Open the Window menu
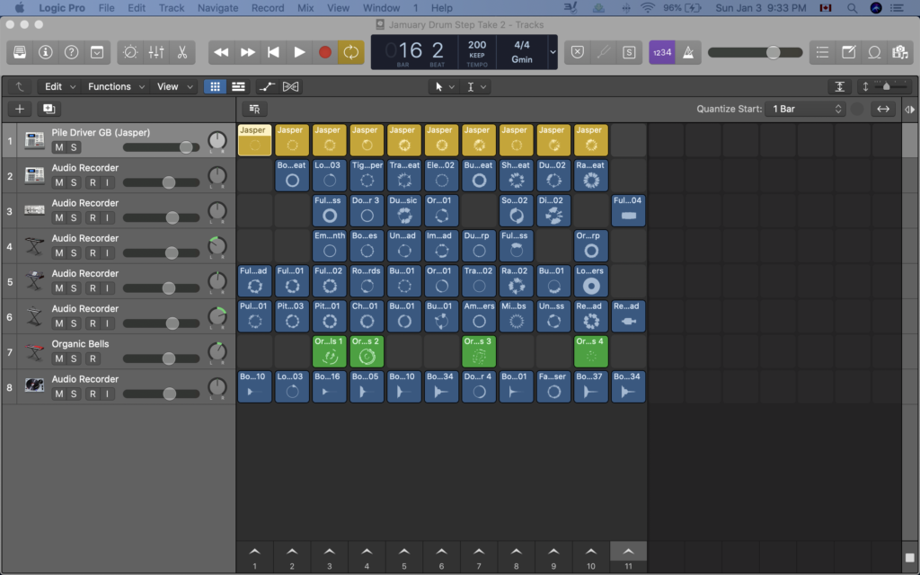920x575 pixels. click(381, 7)
